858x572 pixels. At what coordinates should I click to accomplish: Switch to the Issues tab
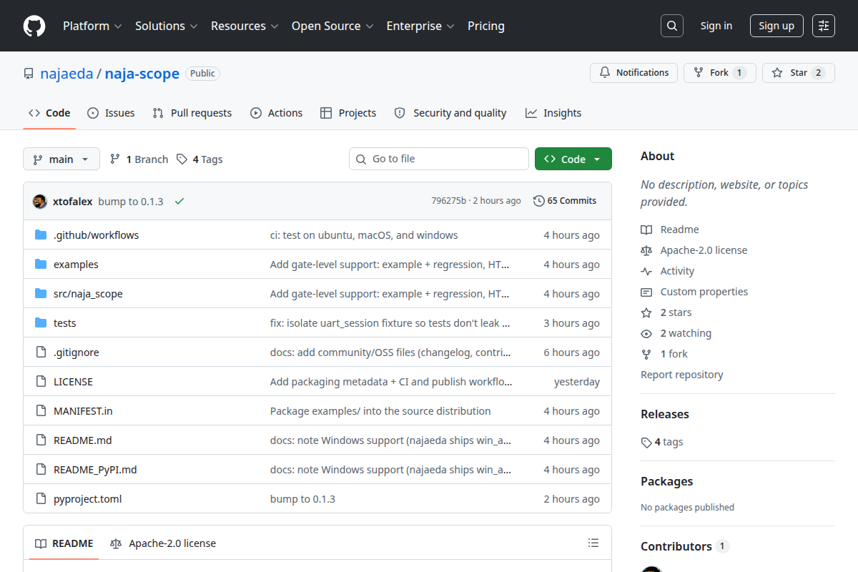point(111,113)
